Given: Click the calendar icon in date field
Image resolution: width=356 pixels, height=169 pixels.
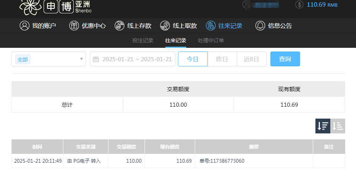Looking at the screenshot, I should tap(96, 59).
